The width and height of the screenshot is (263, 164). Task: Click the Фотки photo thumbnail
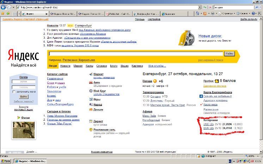[24, 130]
